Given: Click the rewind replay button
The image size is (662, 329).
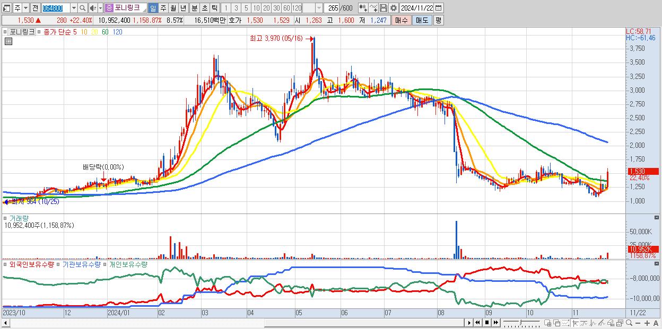Looking at the screenshot, I should pos(478,323).
